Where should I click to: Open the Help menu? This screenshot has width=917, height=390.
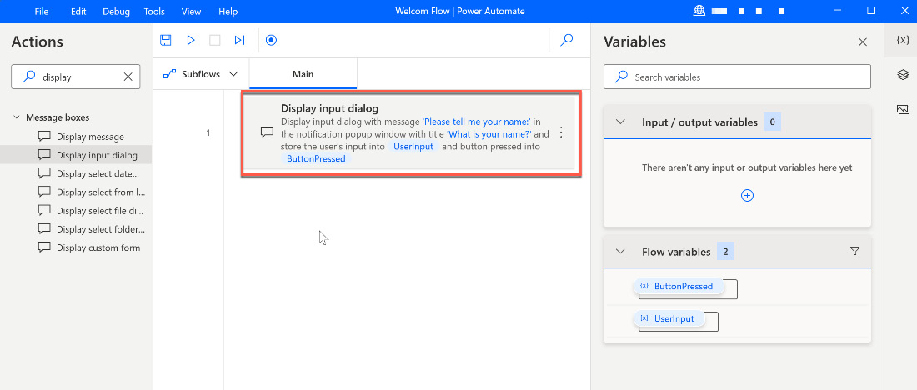click(228, 11)
